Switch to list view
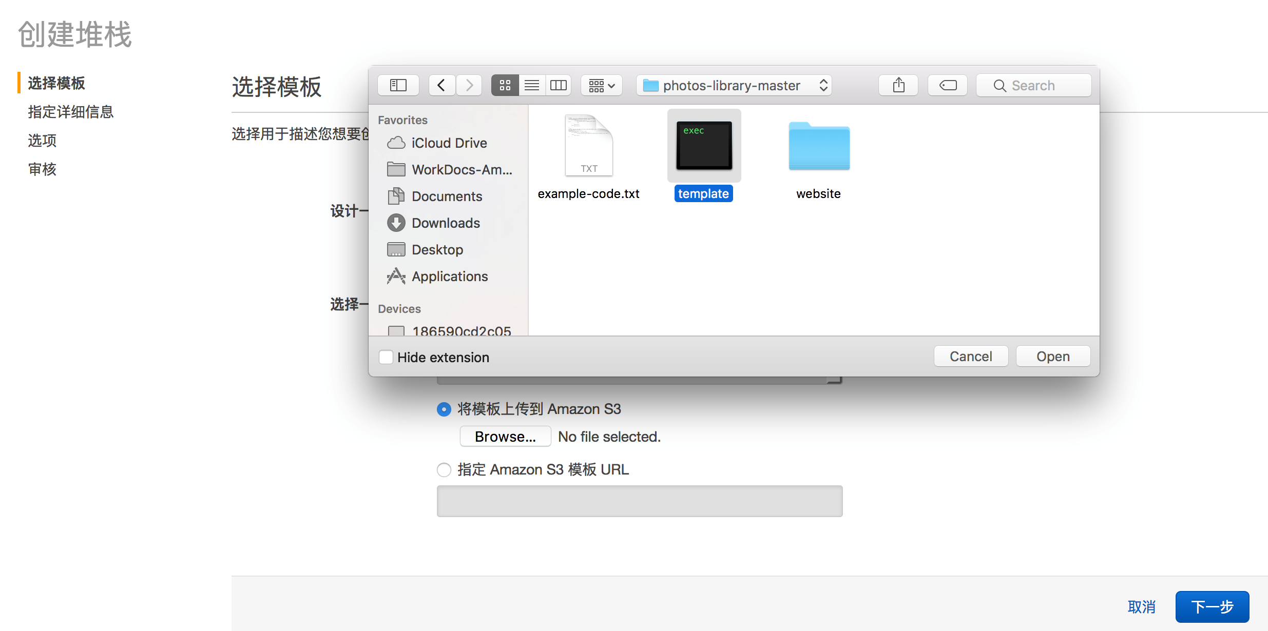This screenshot has width=1268, height=631. tap(532, 85)
